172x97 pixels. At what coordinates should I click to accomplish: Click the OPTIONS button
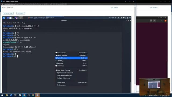tap(21, 13)
